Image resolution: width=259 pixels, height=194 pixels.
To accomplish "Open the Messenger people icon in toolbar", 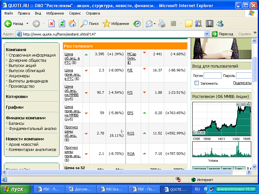I will tap(220, 24).
